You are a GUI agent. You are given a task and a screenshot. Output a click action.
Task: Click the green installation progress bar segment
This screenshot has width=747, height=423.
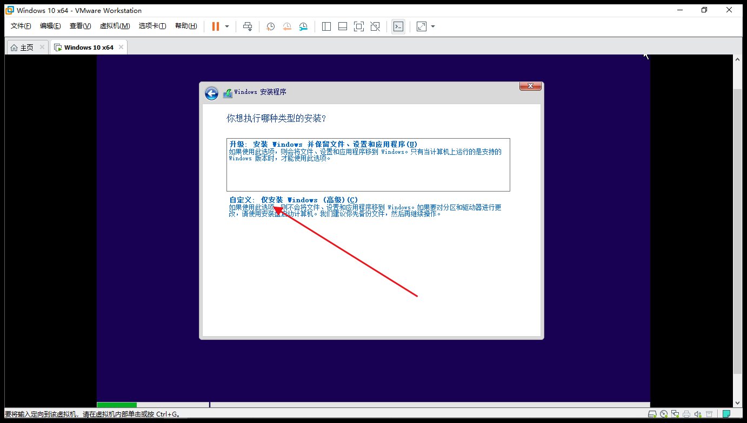click(x=117, y=405)
